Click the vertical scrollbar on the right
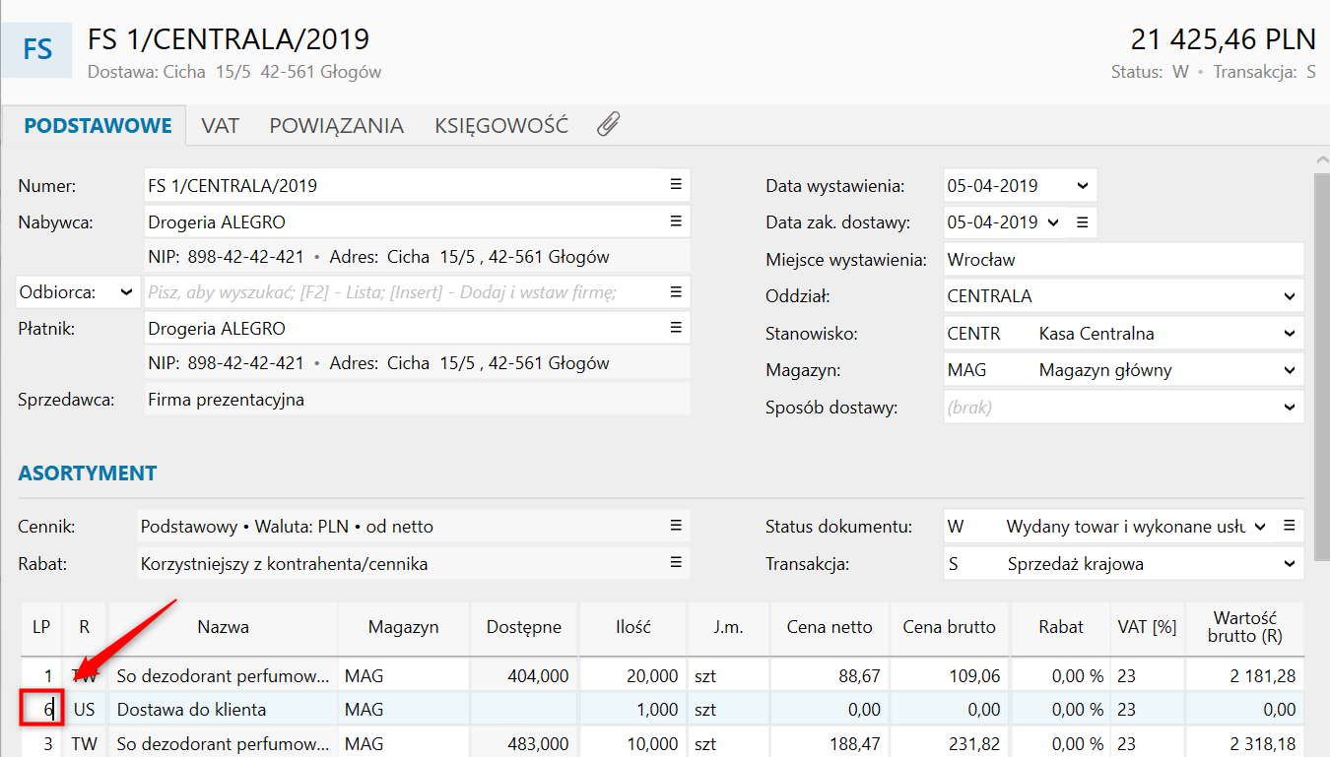This screenshot has width=1330, height=757. point(1320,354)
